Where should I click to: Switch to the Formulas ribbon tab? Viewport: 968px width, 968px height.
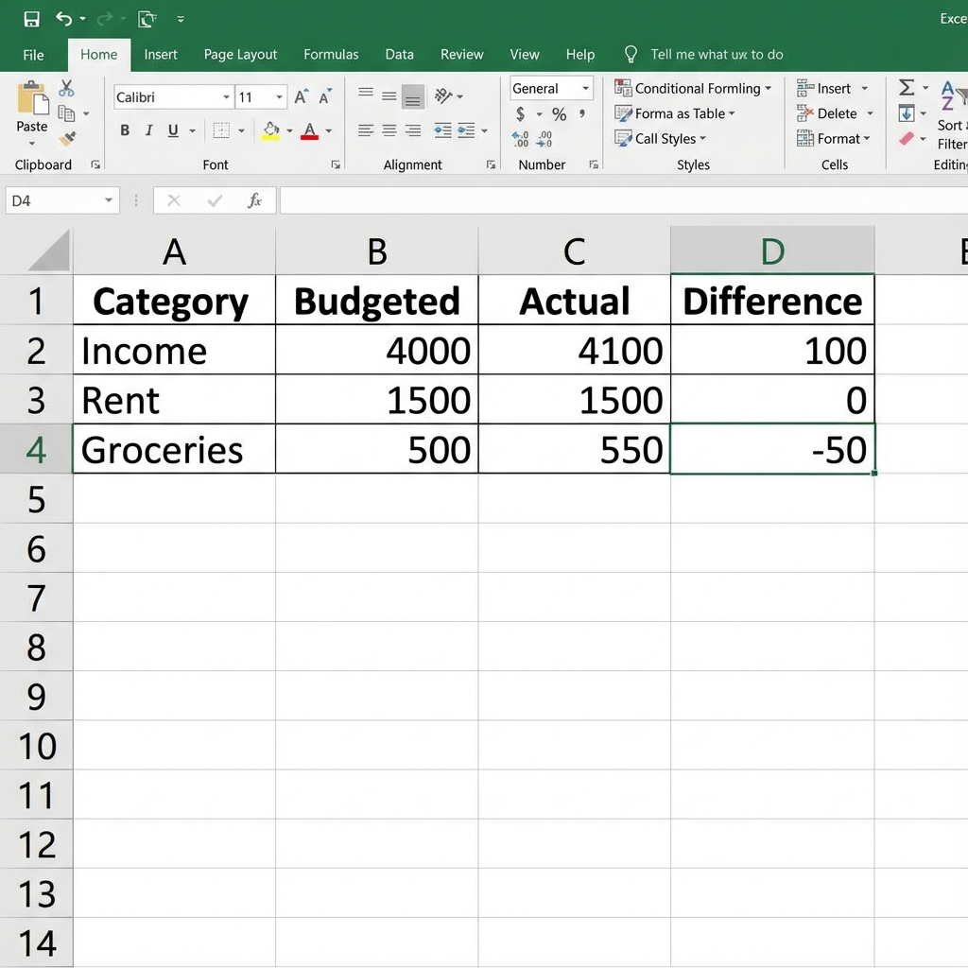331,54
